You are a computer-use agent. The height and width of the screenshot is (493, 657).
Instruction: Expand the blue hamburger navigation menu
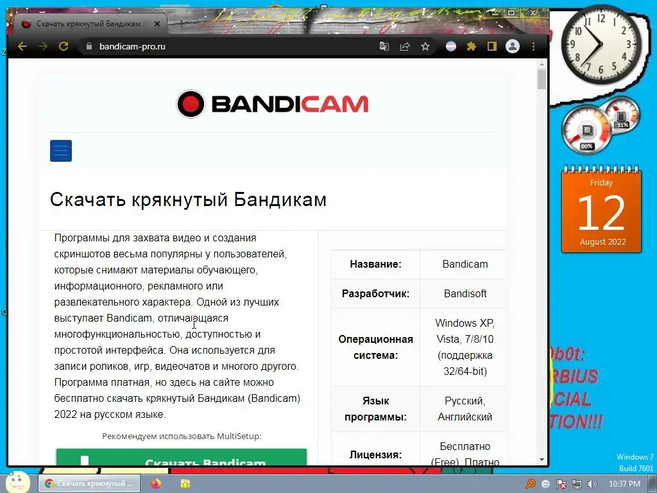(61, 150)
